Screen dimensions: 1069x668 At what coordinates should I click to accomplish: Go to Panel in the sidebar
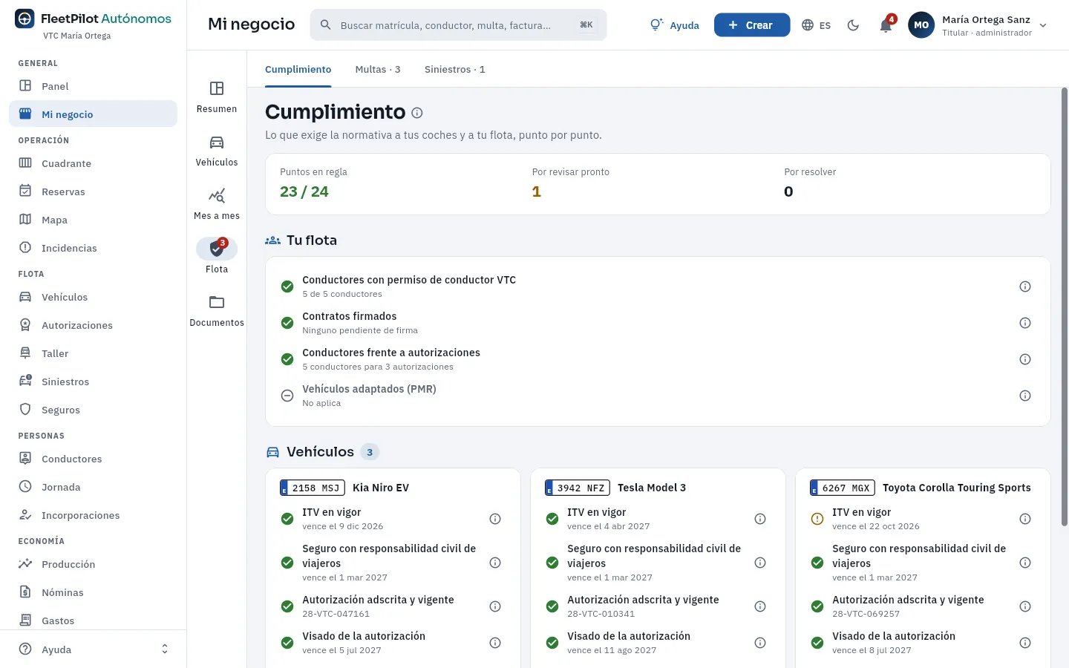(93, 86)
